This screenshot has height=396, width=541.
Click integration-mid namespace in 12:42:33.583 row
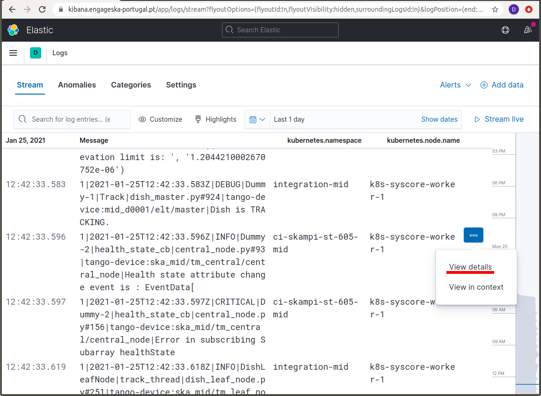click(311, 184)
